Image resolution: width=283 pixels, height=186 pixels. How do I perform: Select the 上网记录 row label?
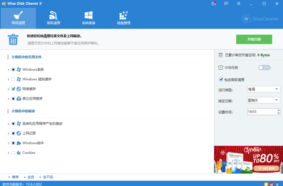pos(29,133)
